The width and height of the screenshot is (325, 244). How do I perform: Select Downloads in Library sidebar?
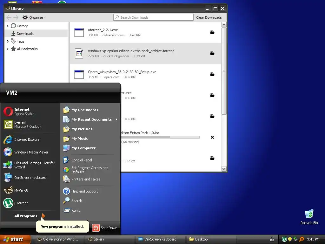point(36,34)
